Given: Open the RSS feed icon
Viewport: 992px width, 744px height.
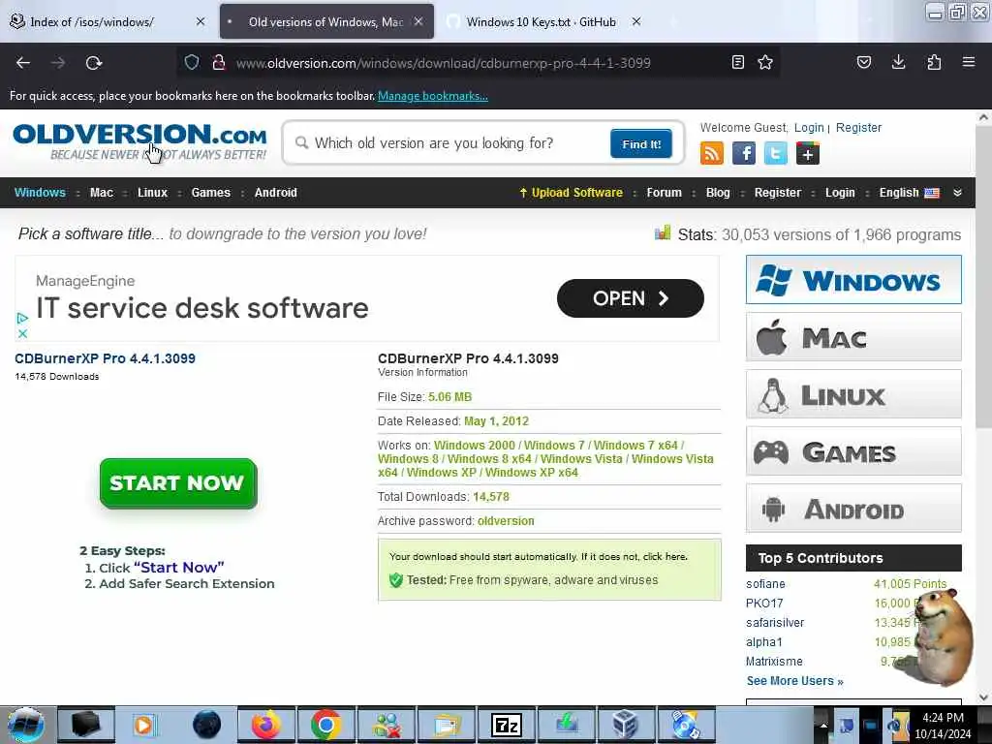Looking at the screenshot, I should click(712, 153).
